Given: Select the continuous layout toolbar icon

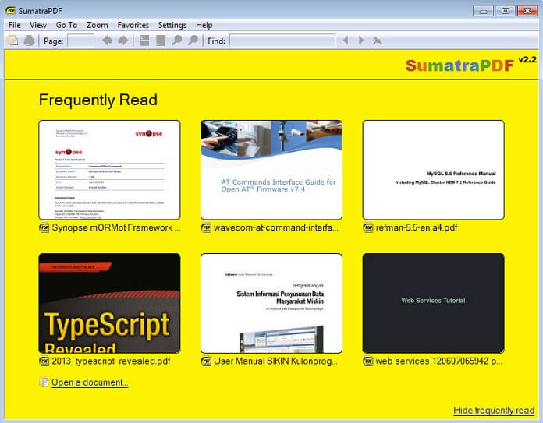Looking at the screenshot, I should pos(145,41).
